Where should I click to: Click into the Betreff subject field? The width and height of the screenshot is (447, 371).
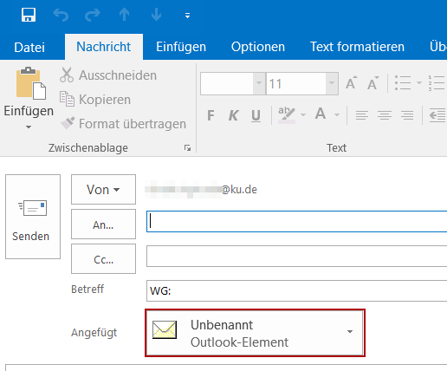pyautogui.click(x=296, y=290)
